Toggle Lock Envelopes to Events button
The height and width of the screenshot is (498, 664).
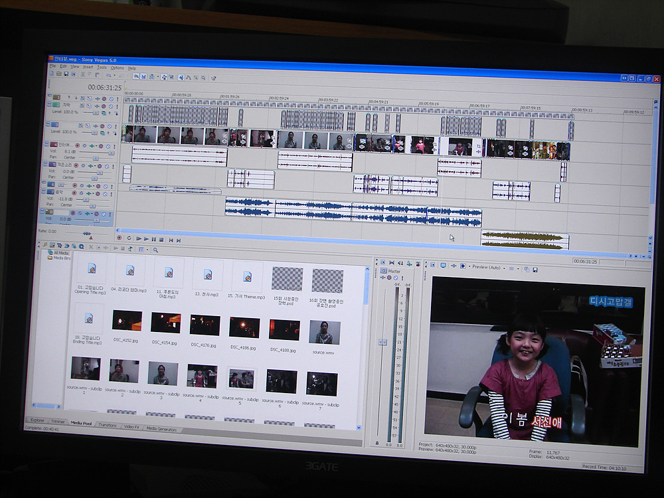coord(164,77)
